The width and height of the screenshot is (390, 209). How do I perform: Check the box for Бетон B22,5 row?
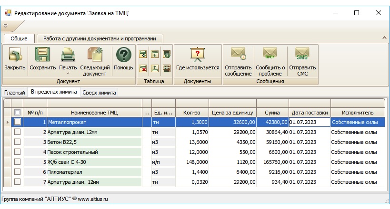point(17,142)
